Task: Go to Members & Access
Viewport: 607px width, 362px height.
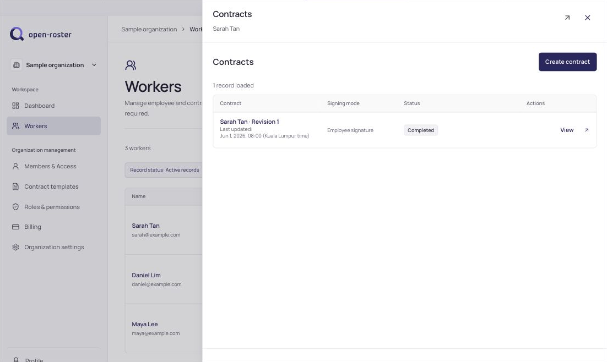Action: point(54,166)
